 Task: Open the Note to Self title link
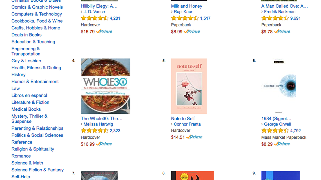[x=183, y=119]
